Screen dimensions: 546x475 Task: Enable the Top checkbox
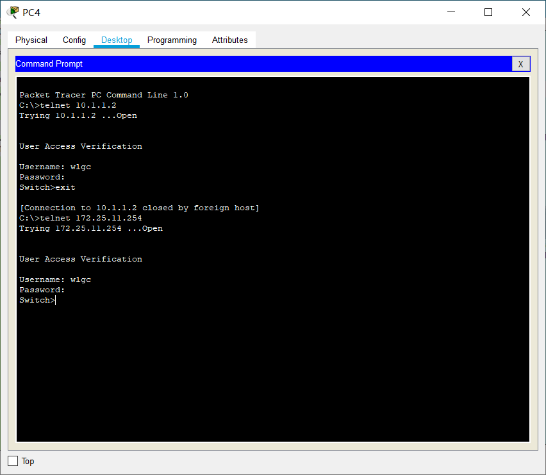tap(13, 461)
